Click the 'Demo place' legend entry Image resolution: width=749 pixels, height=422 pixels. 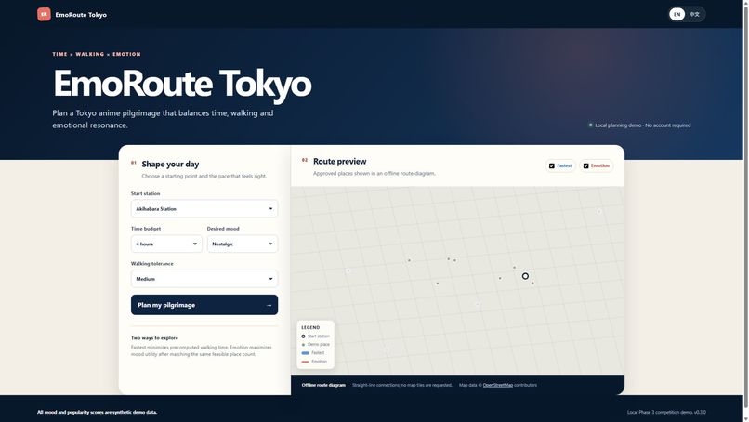click(x=316, y=345)
